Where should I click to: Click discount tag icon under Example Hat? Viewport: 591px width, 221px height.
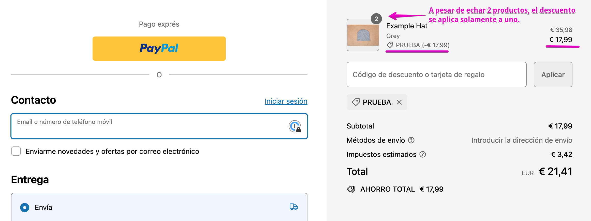(x=390, y=45)
